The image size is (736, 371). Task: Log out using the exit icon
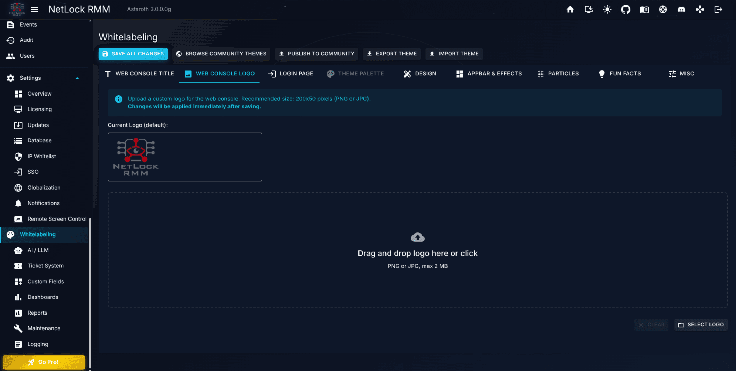pyautogui.click(x=718, y=10)
